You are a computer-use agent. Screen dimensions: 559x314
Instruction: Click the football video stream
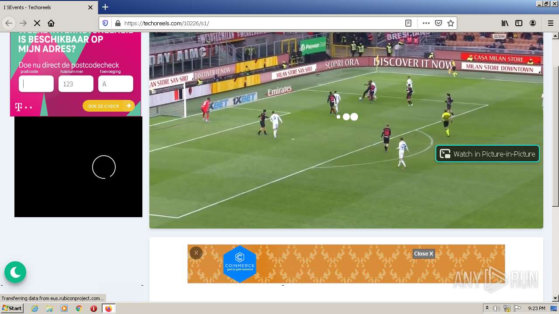346,130
